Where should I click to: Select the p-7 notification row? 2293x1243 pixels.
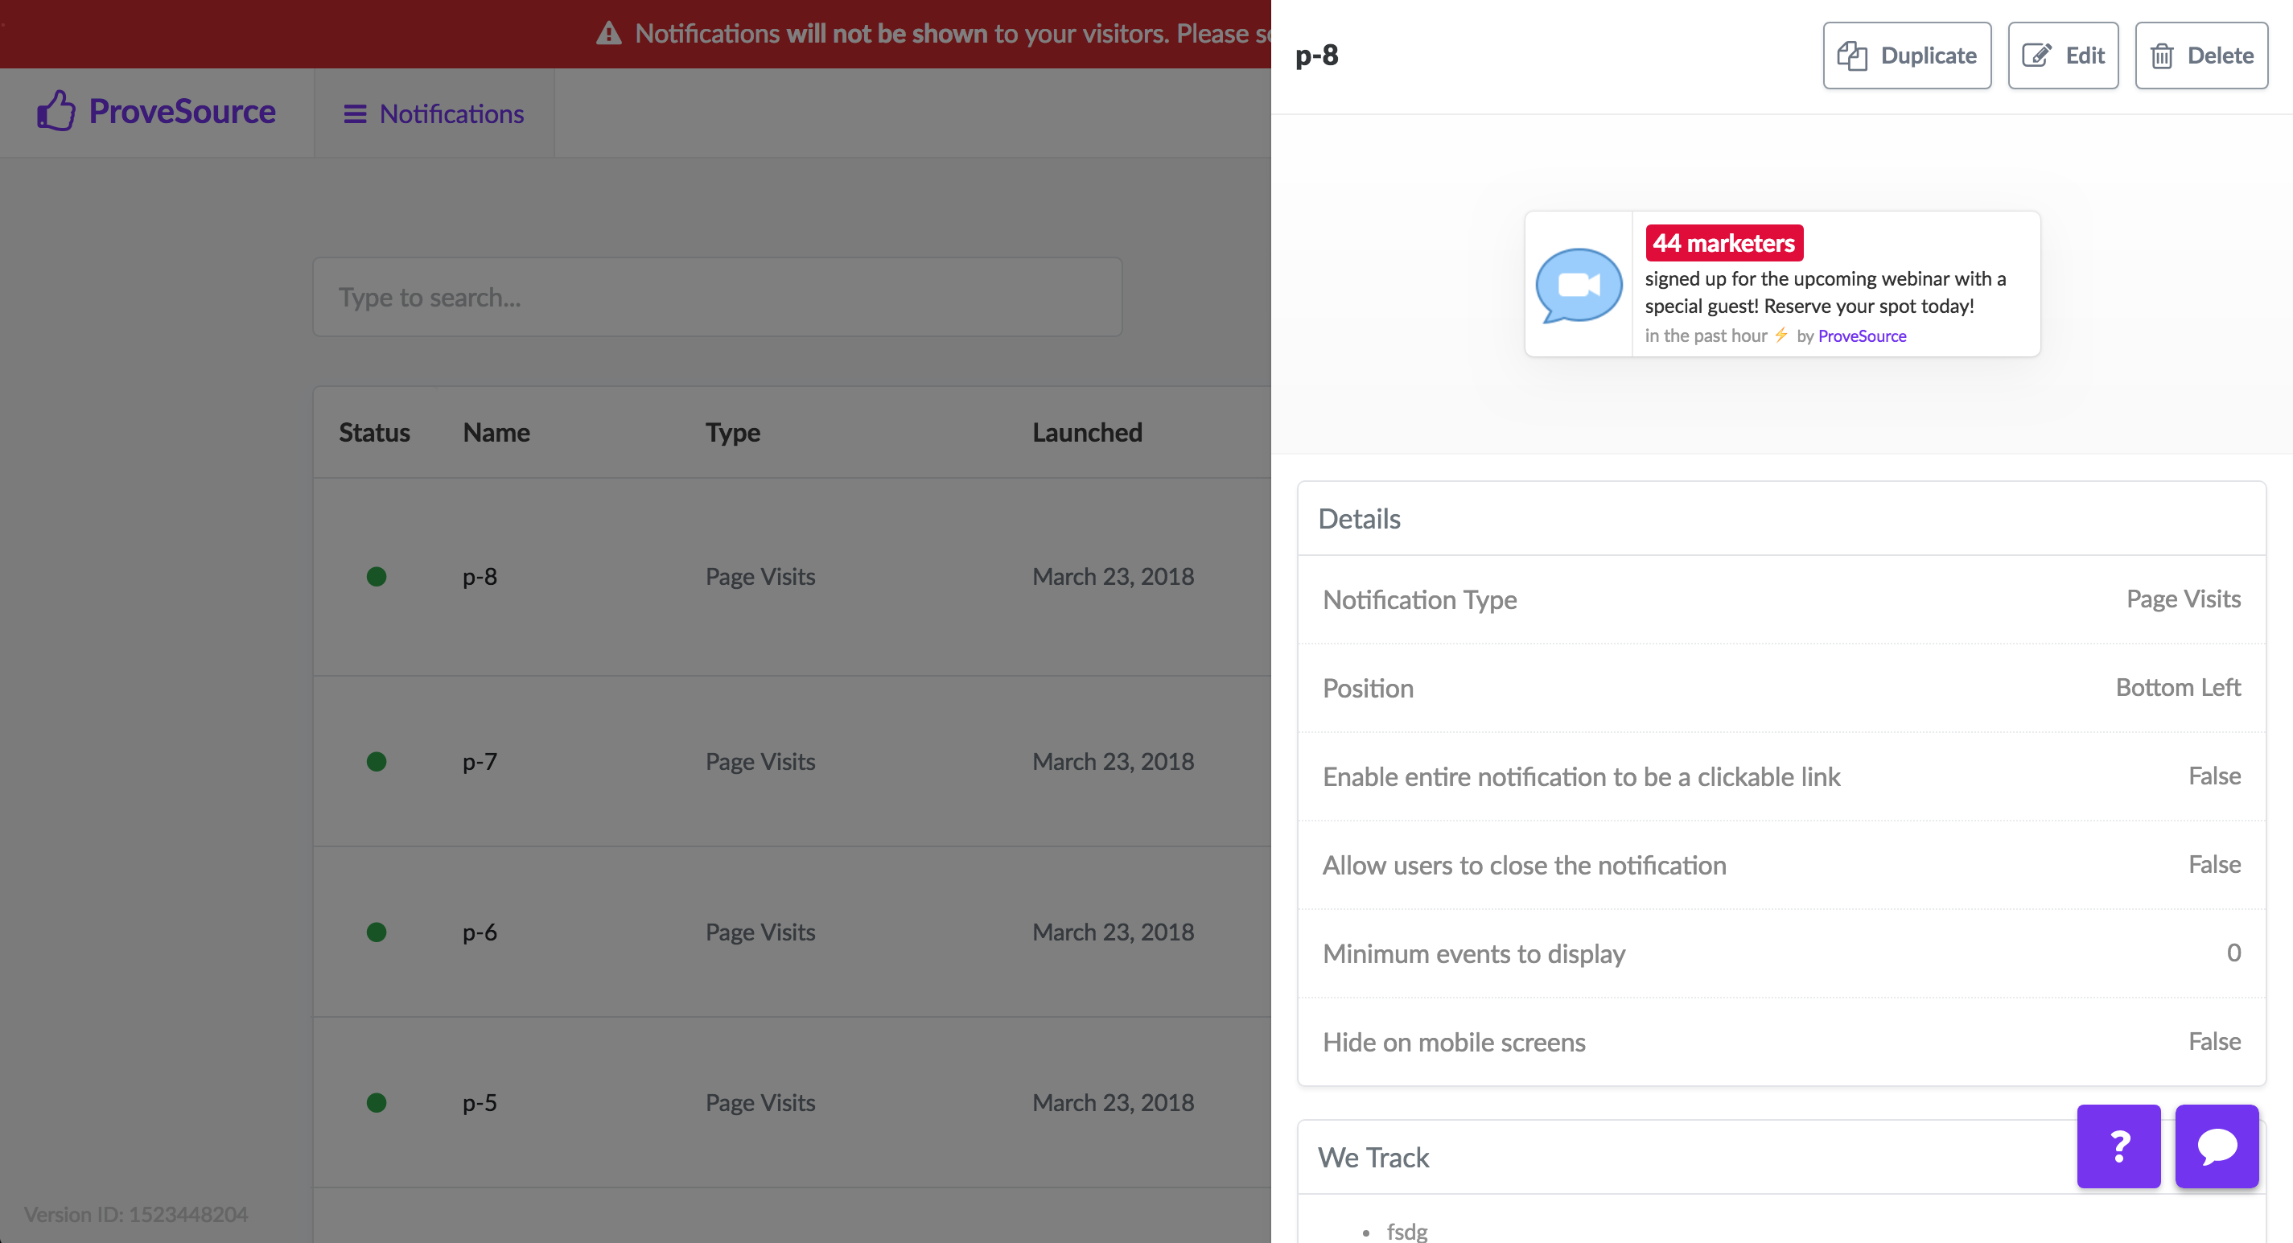click(x=760, y=761)
